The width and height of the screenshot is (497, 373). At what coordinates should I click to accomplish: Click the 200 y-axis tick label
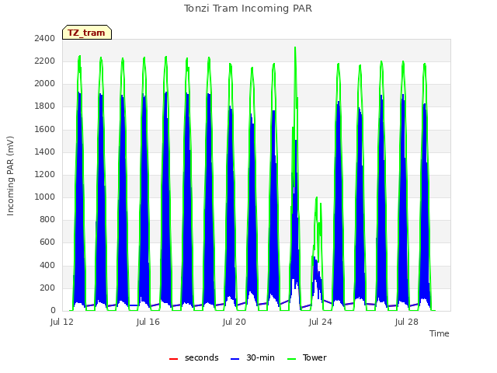click(x=47, y=288)
